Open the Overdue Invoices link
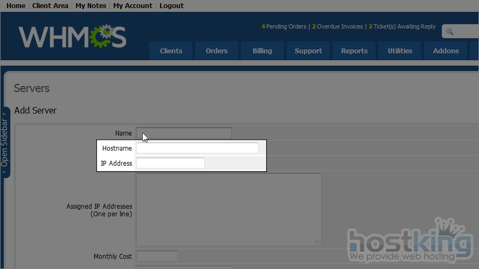The image size is (479, 269). pos(339,26)
